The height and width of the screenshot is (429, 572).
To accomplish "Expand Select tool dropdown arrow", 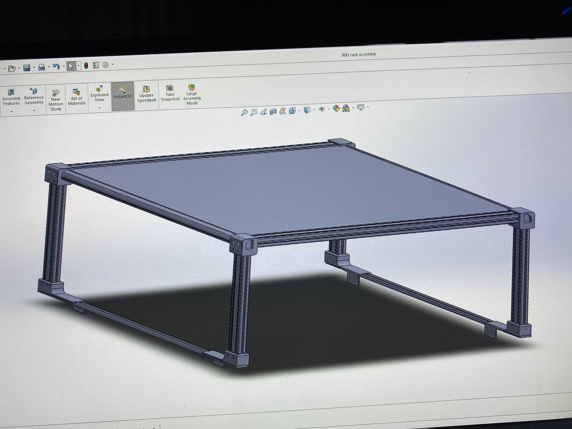I will 78,66.
